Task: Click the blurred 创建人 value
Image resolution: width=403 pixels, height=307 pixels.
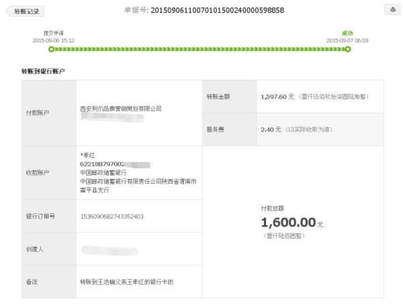Action: (109, 250)
